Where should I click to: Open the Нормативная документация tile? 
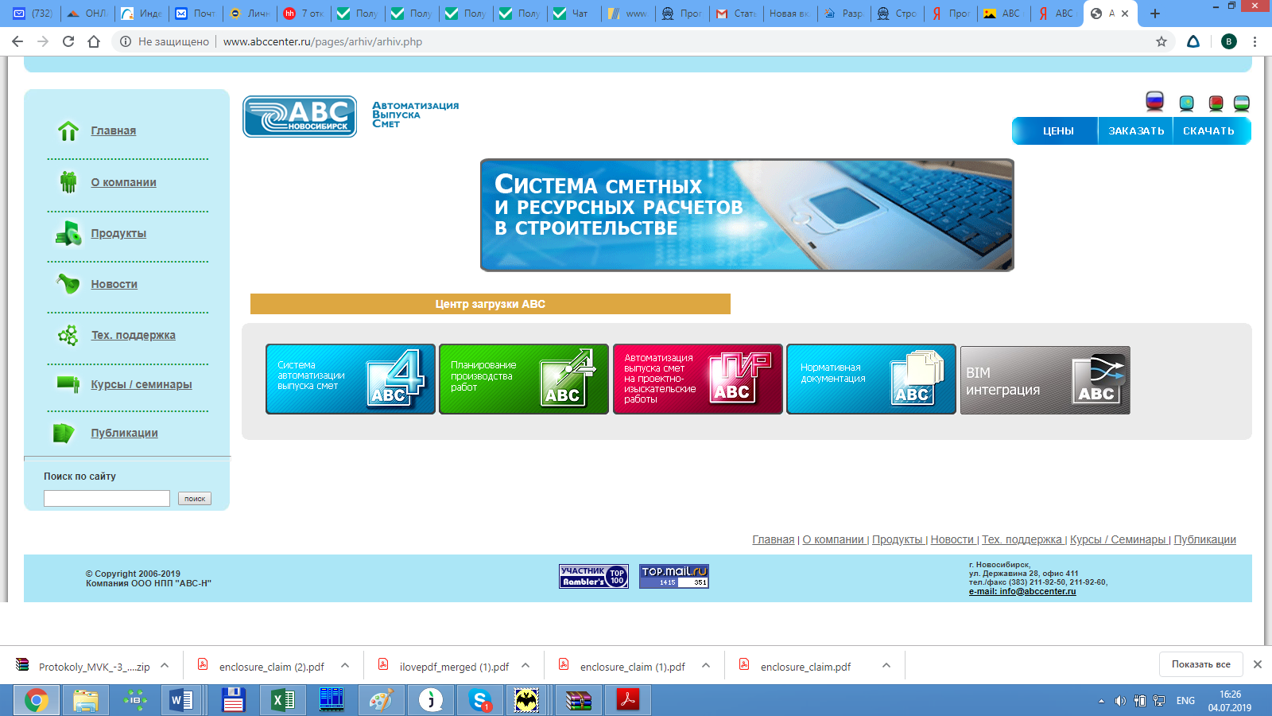(871, 379)
